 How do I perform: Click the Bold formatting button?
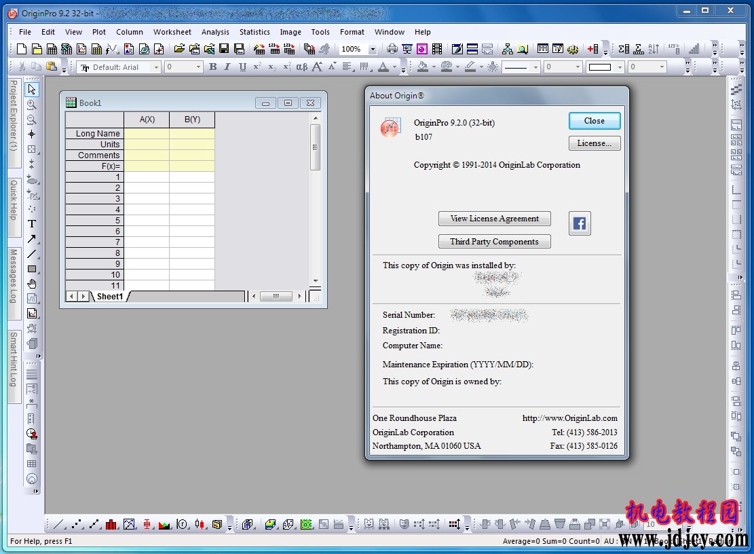pyautogui.click(x=212, y=67)
